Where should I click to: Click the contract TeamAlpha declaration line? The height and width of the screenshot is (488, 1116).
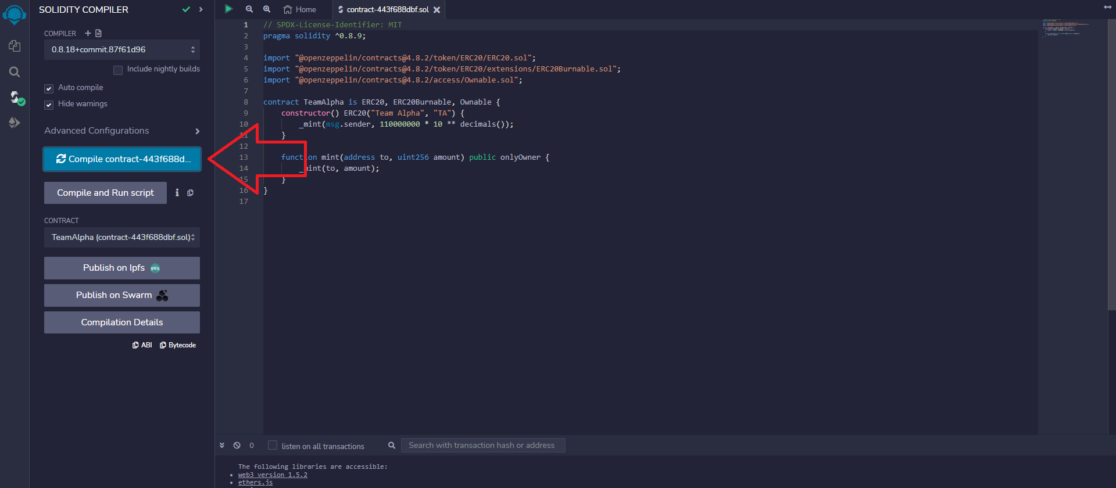pos(381,102)
